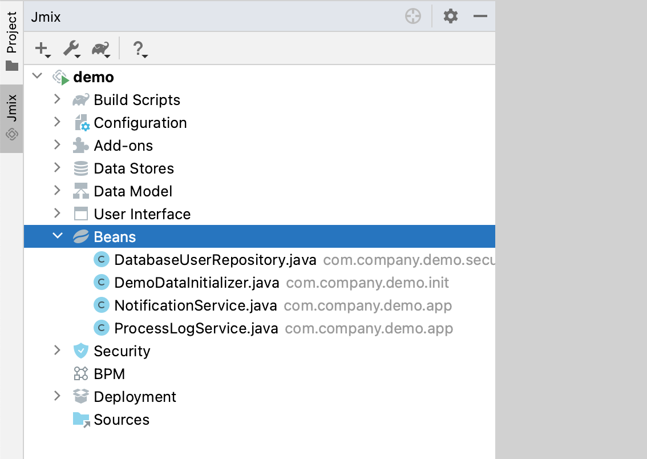The height and width of the screenshot is (459, 647).
Task: Expand the Data Model node
Action: 58,190
